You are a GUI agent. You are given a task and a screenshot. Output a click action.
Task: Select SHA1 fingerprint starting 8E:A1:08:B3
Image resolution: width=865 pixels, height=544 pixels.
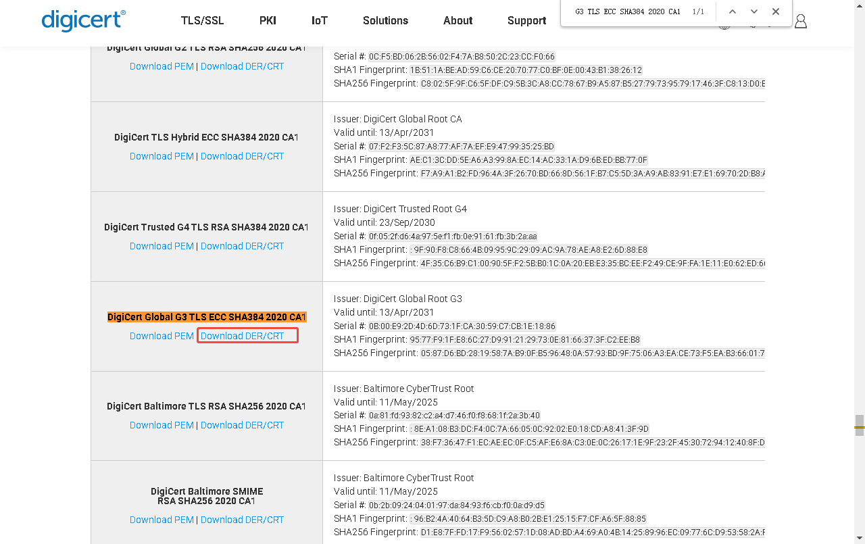(x=529, y=428)
